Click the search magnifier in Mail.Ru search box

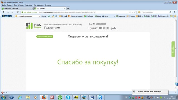point(170,12)
